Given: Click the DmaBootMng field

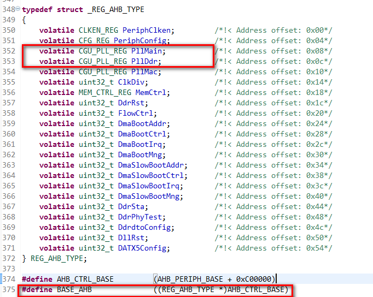Looking at the screenshot, I should [140, 155].
